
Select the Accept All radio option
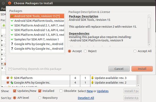[x=135, y=51]
